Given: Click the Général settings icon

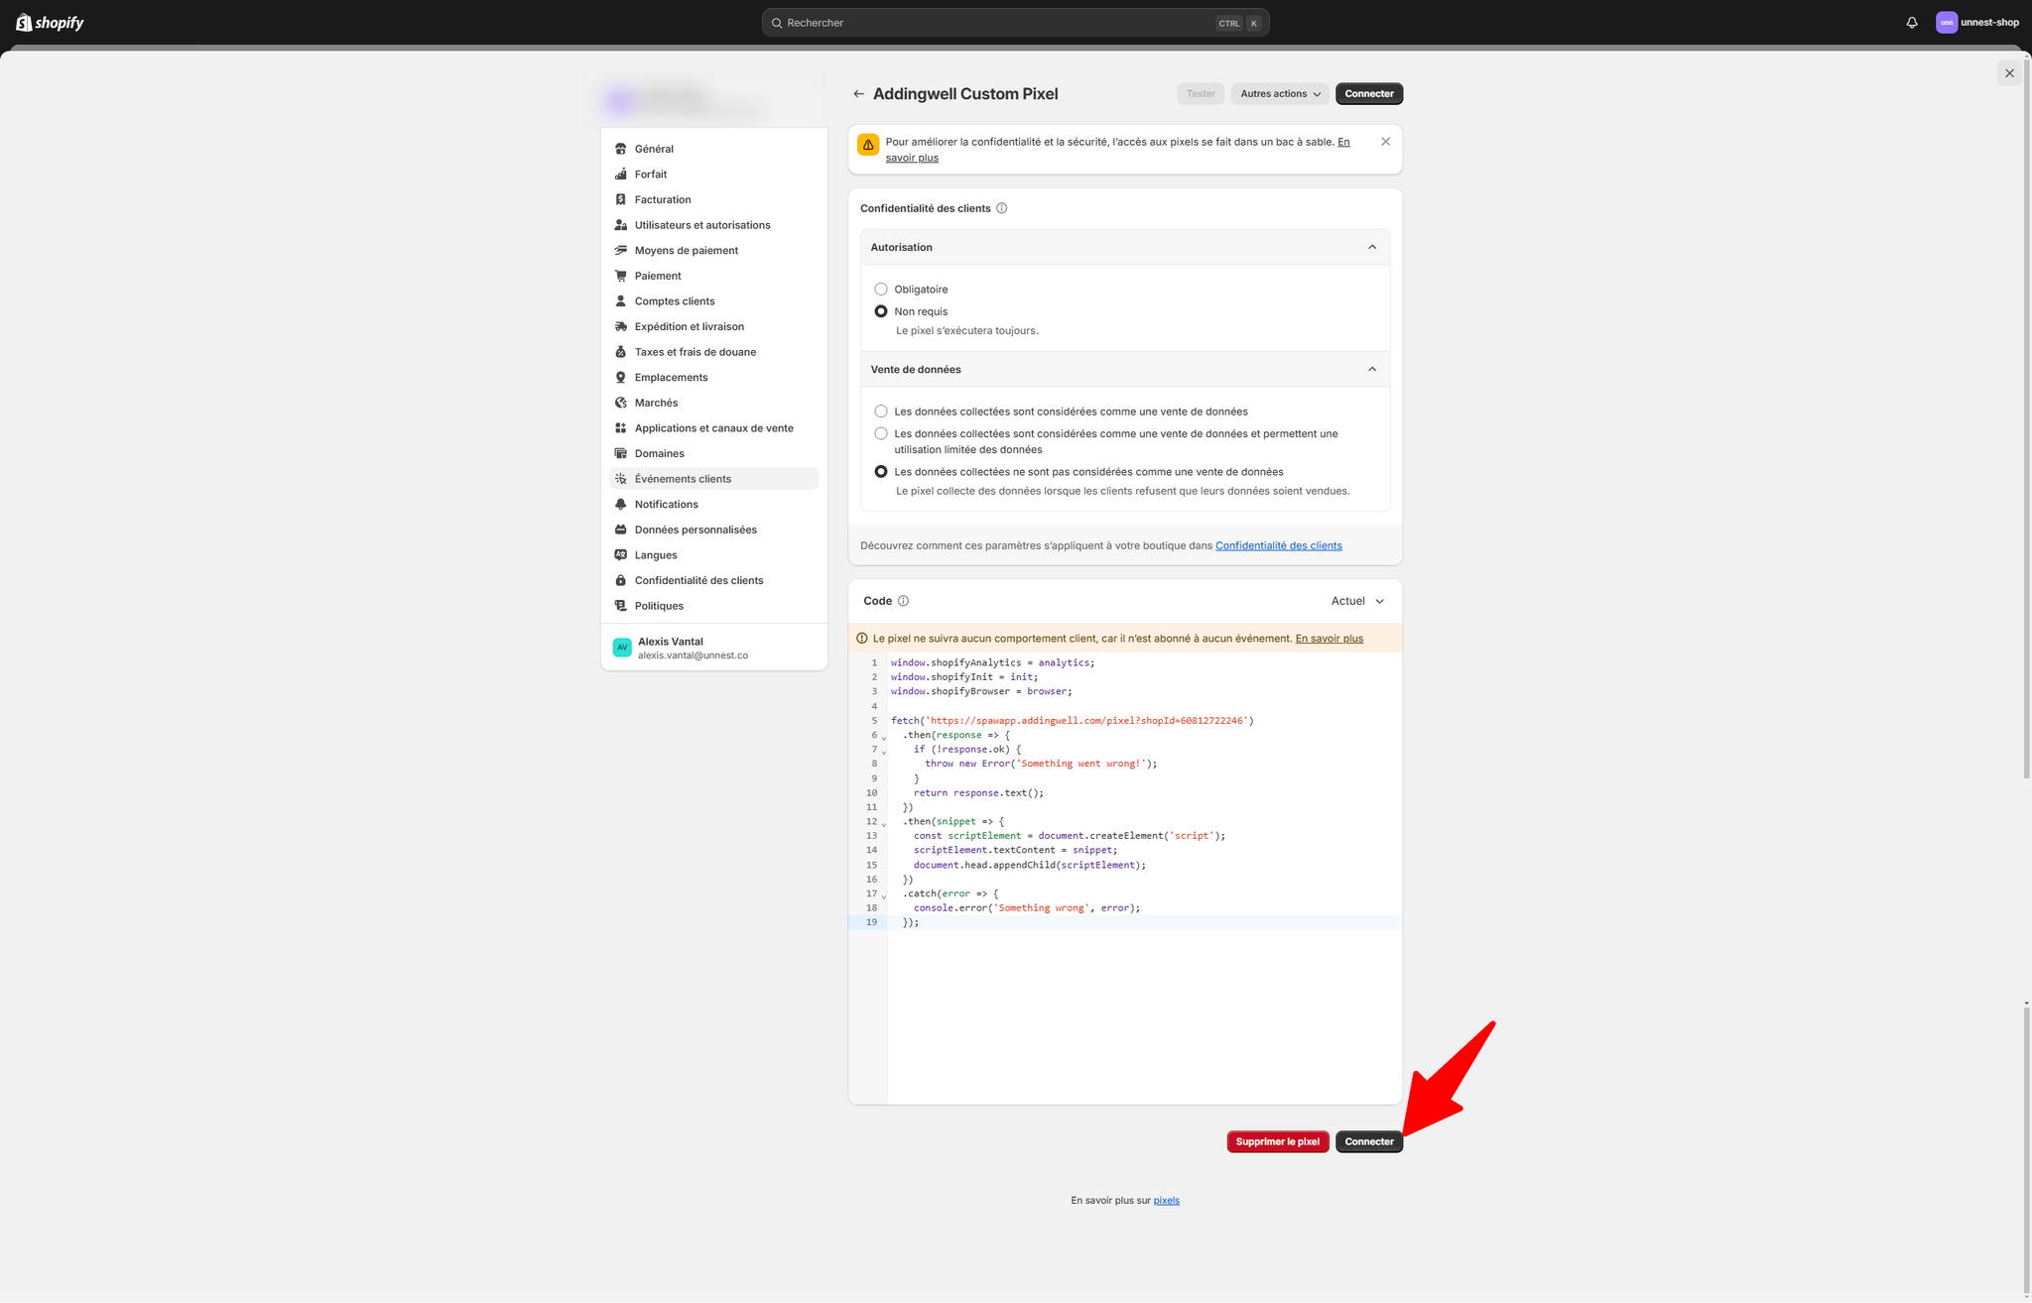Looking at the screenshot, I should point(621,149).
